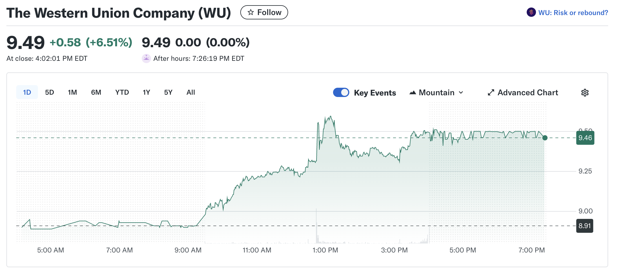Viewport: 618px width, 271px height.
Task: Click the 9.46 current price label
Action: [585, 138]
